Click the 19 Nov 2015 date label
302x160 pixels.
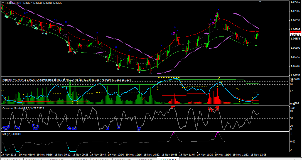pos(9,155)
